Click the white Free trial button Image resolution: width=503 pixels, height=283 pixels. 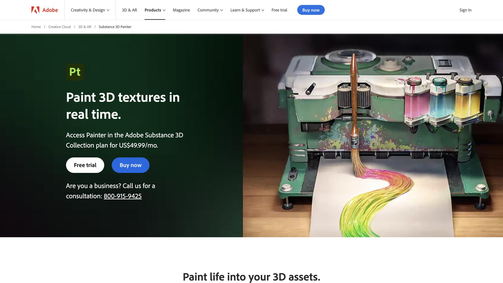click(85, 165)
